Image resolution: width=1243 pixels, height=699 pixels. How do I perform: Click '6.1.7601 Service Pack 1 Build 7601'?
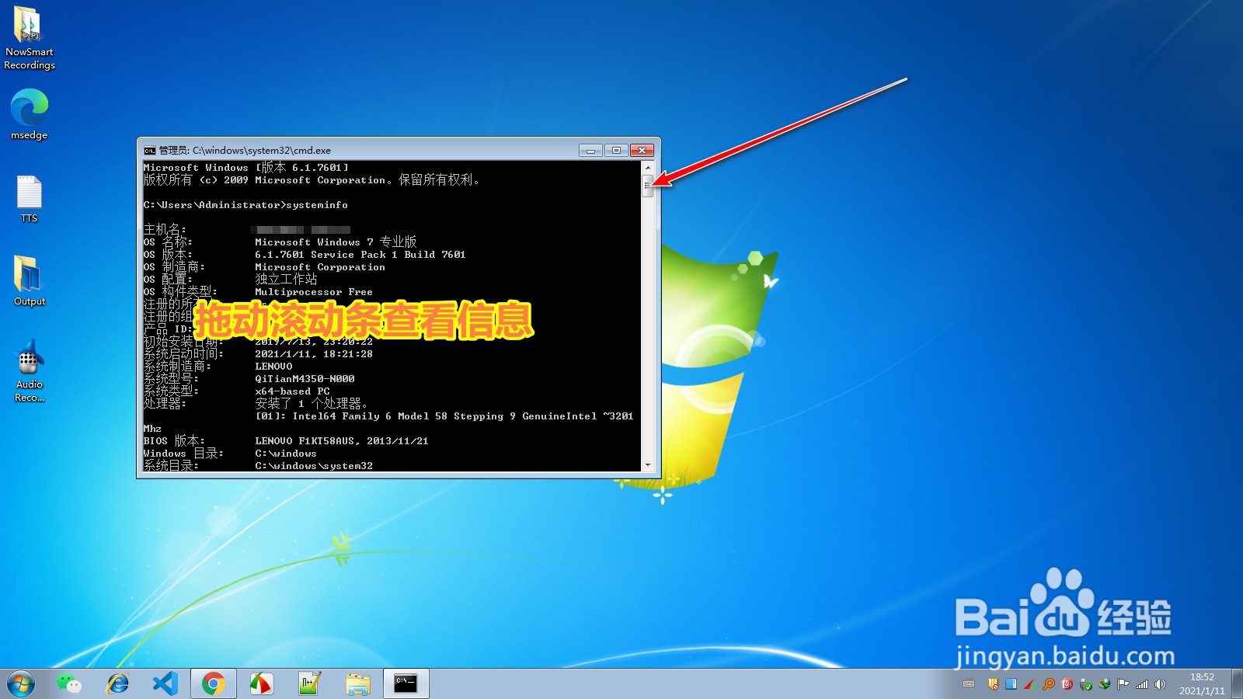point(360,255)
